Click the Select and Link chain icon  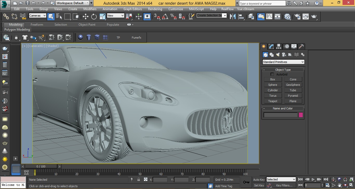coord(6,16)
